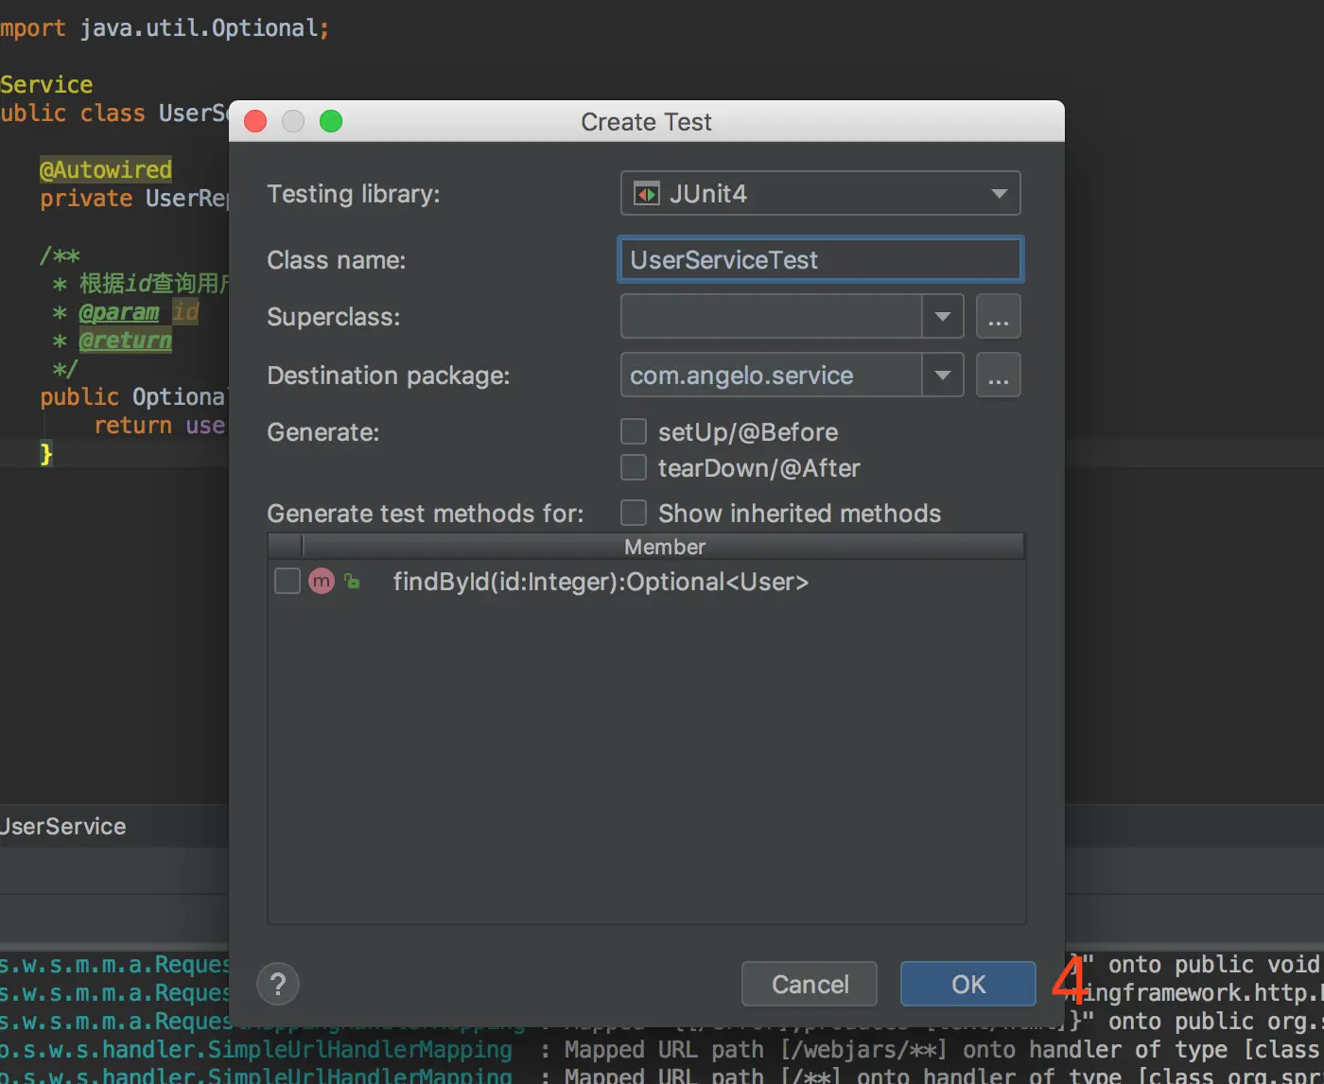Click the @Autowired annotation in editor
The width and height of the screenshot is (1324, 1084).
pyautogui.click(x=106, y=170)
